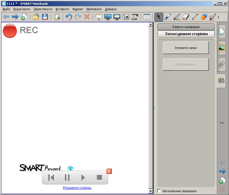Stop the page recording playback

click(x=99, y=177)
